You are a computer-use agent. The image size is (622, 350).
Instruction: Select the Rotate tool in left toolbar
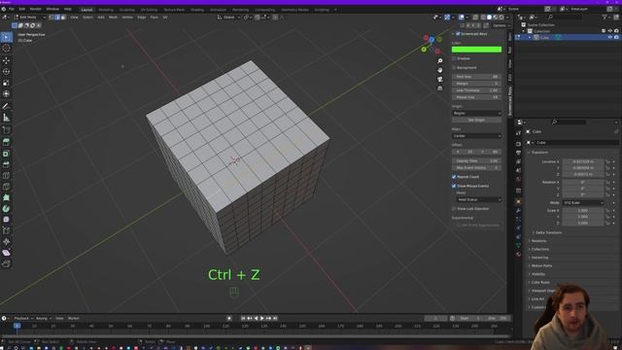pyautogui.click(x=7, y=72)
